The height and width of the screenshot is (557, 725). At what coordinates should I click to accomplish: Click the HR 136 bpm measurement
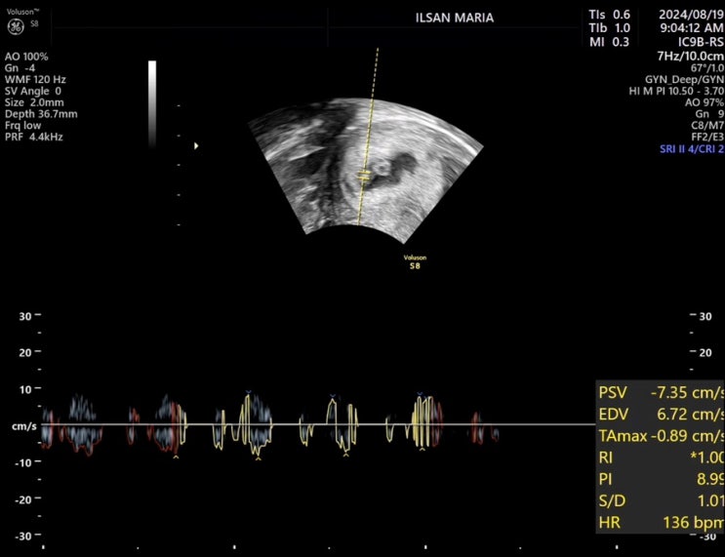pos(661,523)
